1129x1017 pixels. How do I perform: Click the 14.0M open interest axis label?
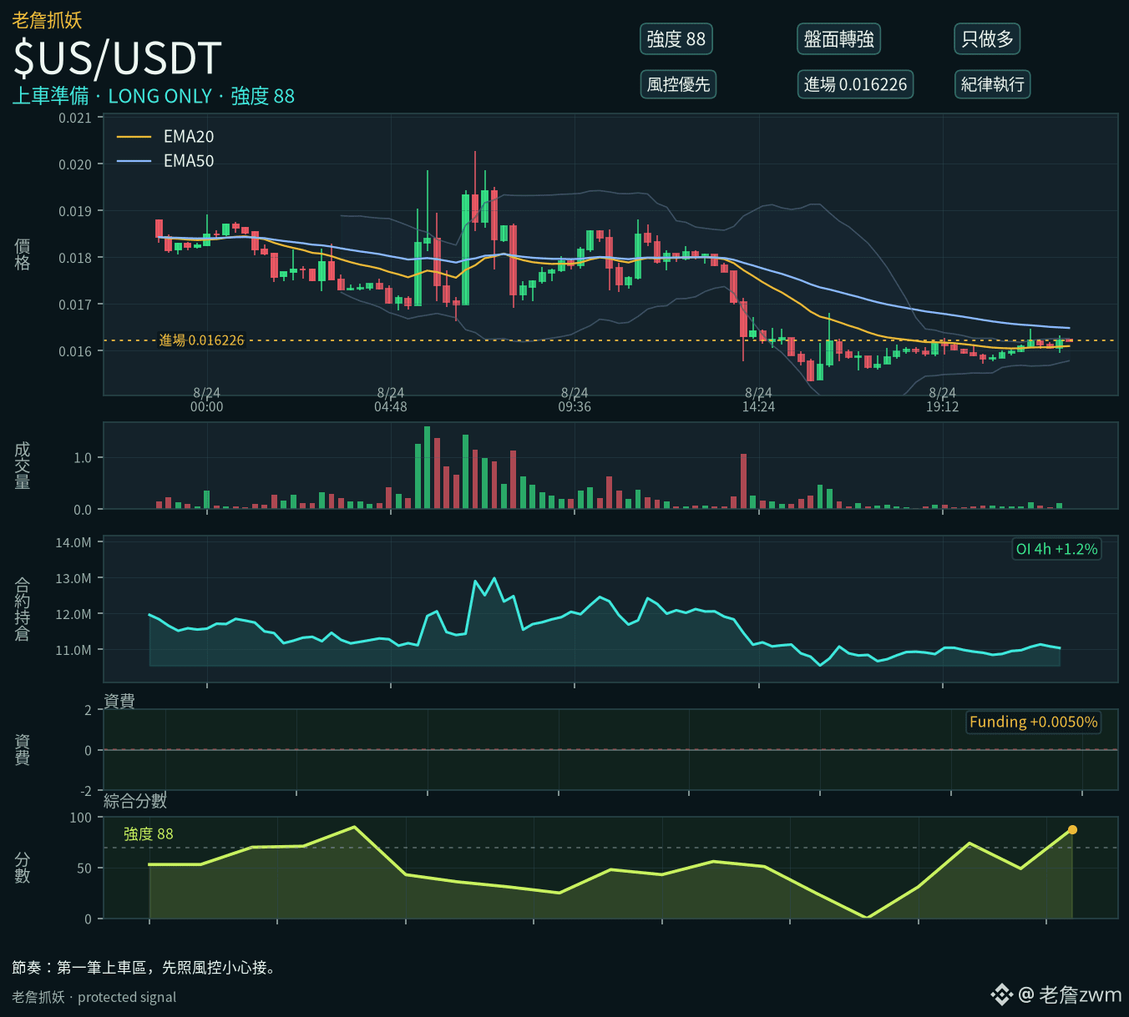click(x=73, y=542)
